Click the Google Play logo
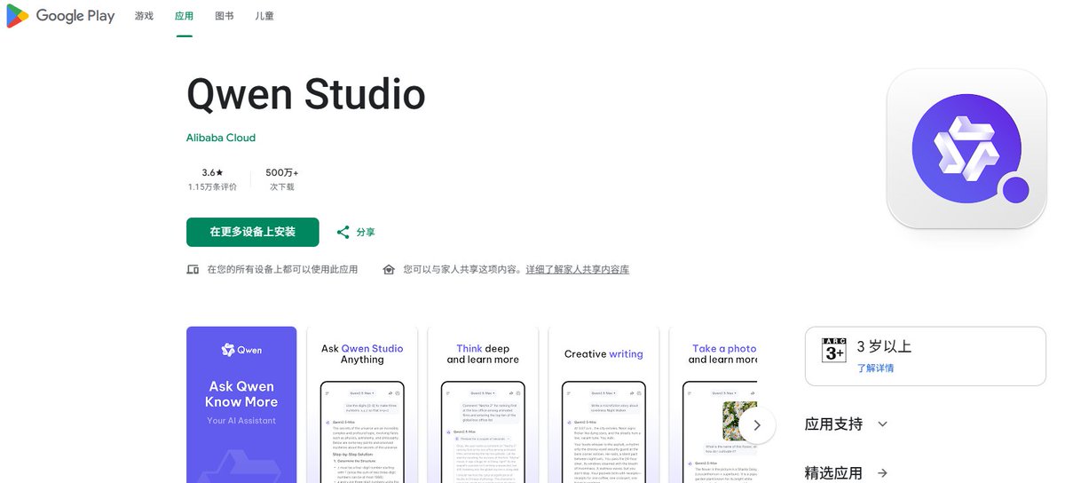 tap(60, 16)
